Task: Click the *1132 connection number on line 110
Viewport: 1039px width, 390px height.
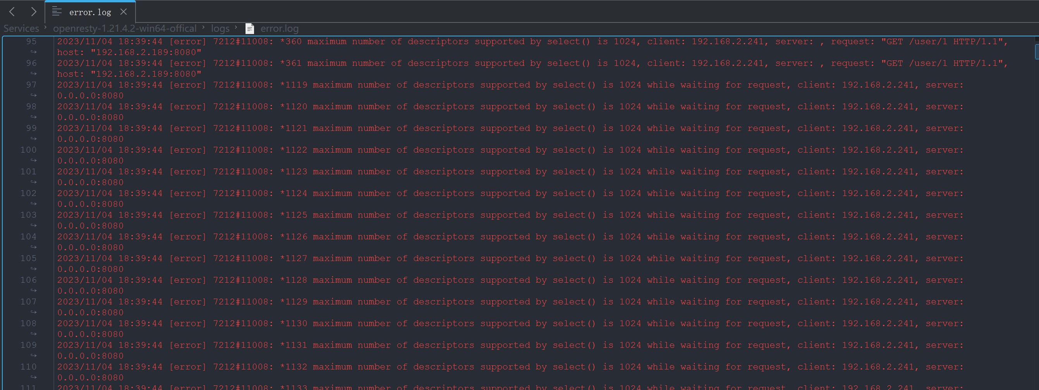Action: click(x=294, y=367)
